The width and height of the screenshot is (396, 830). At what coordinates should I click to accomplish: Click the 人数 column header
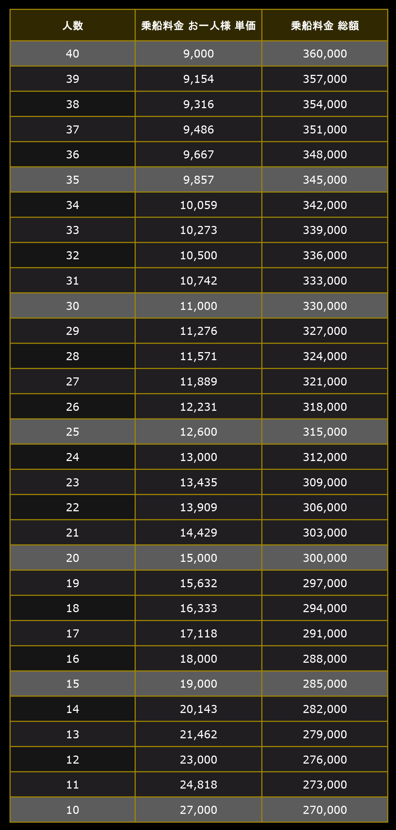tap(73, 26)
